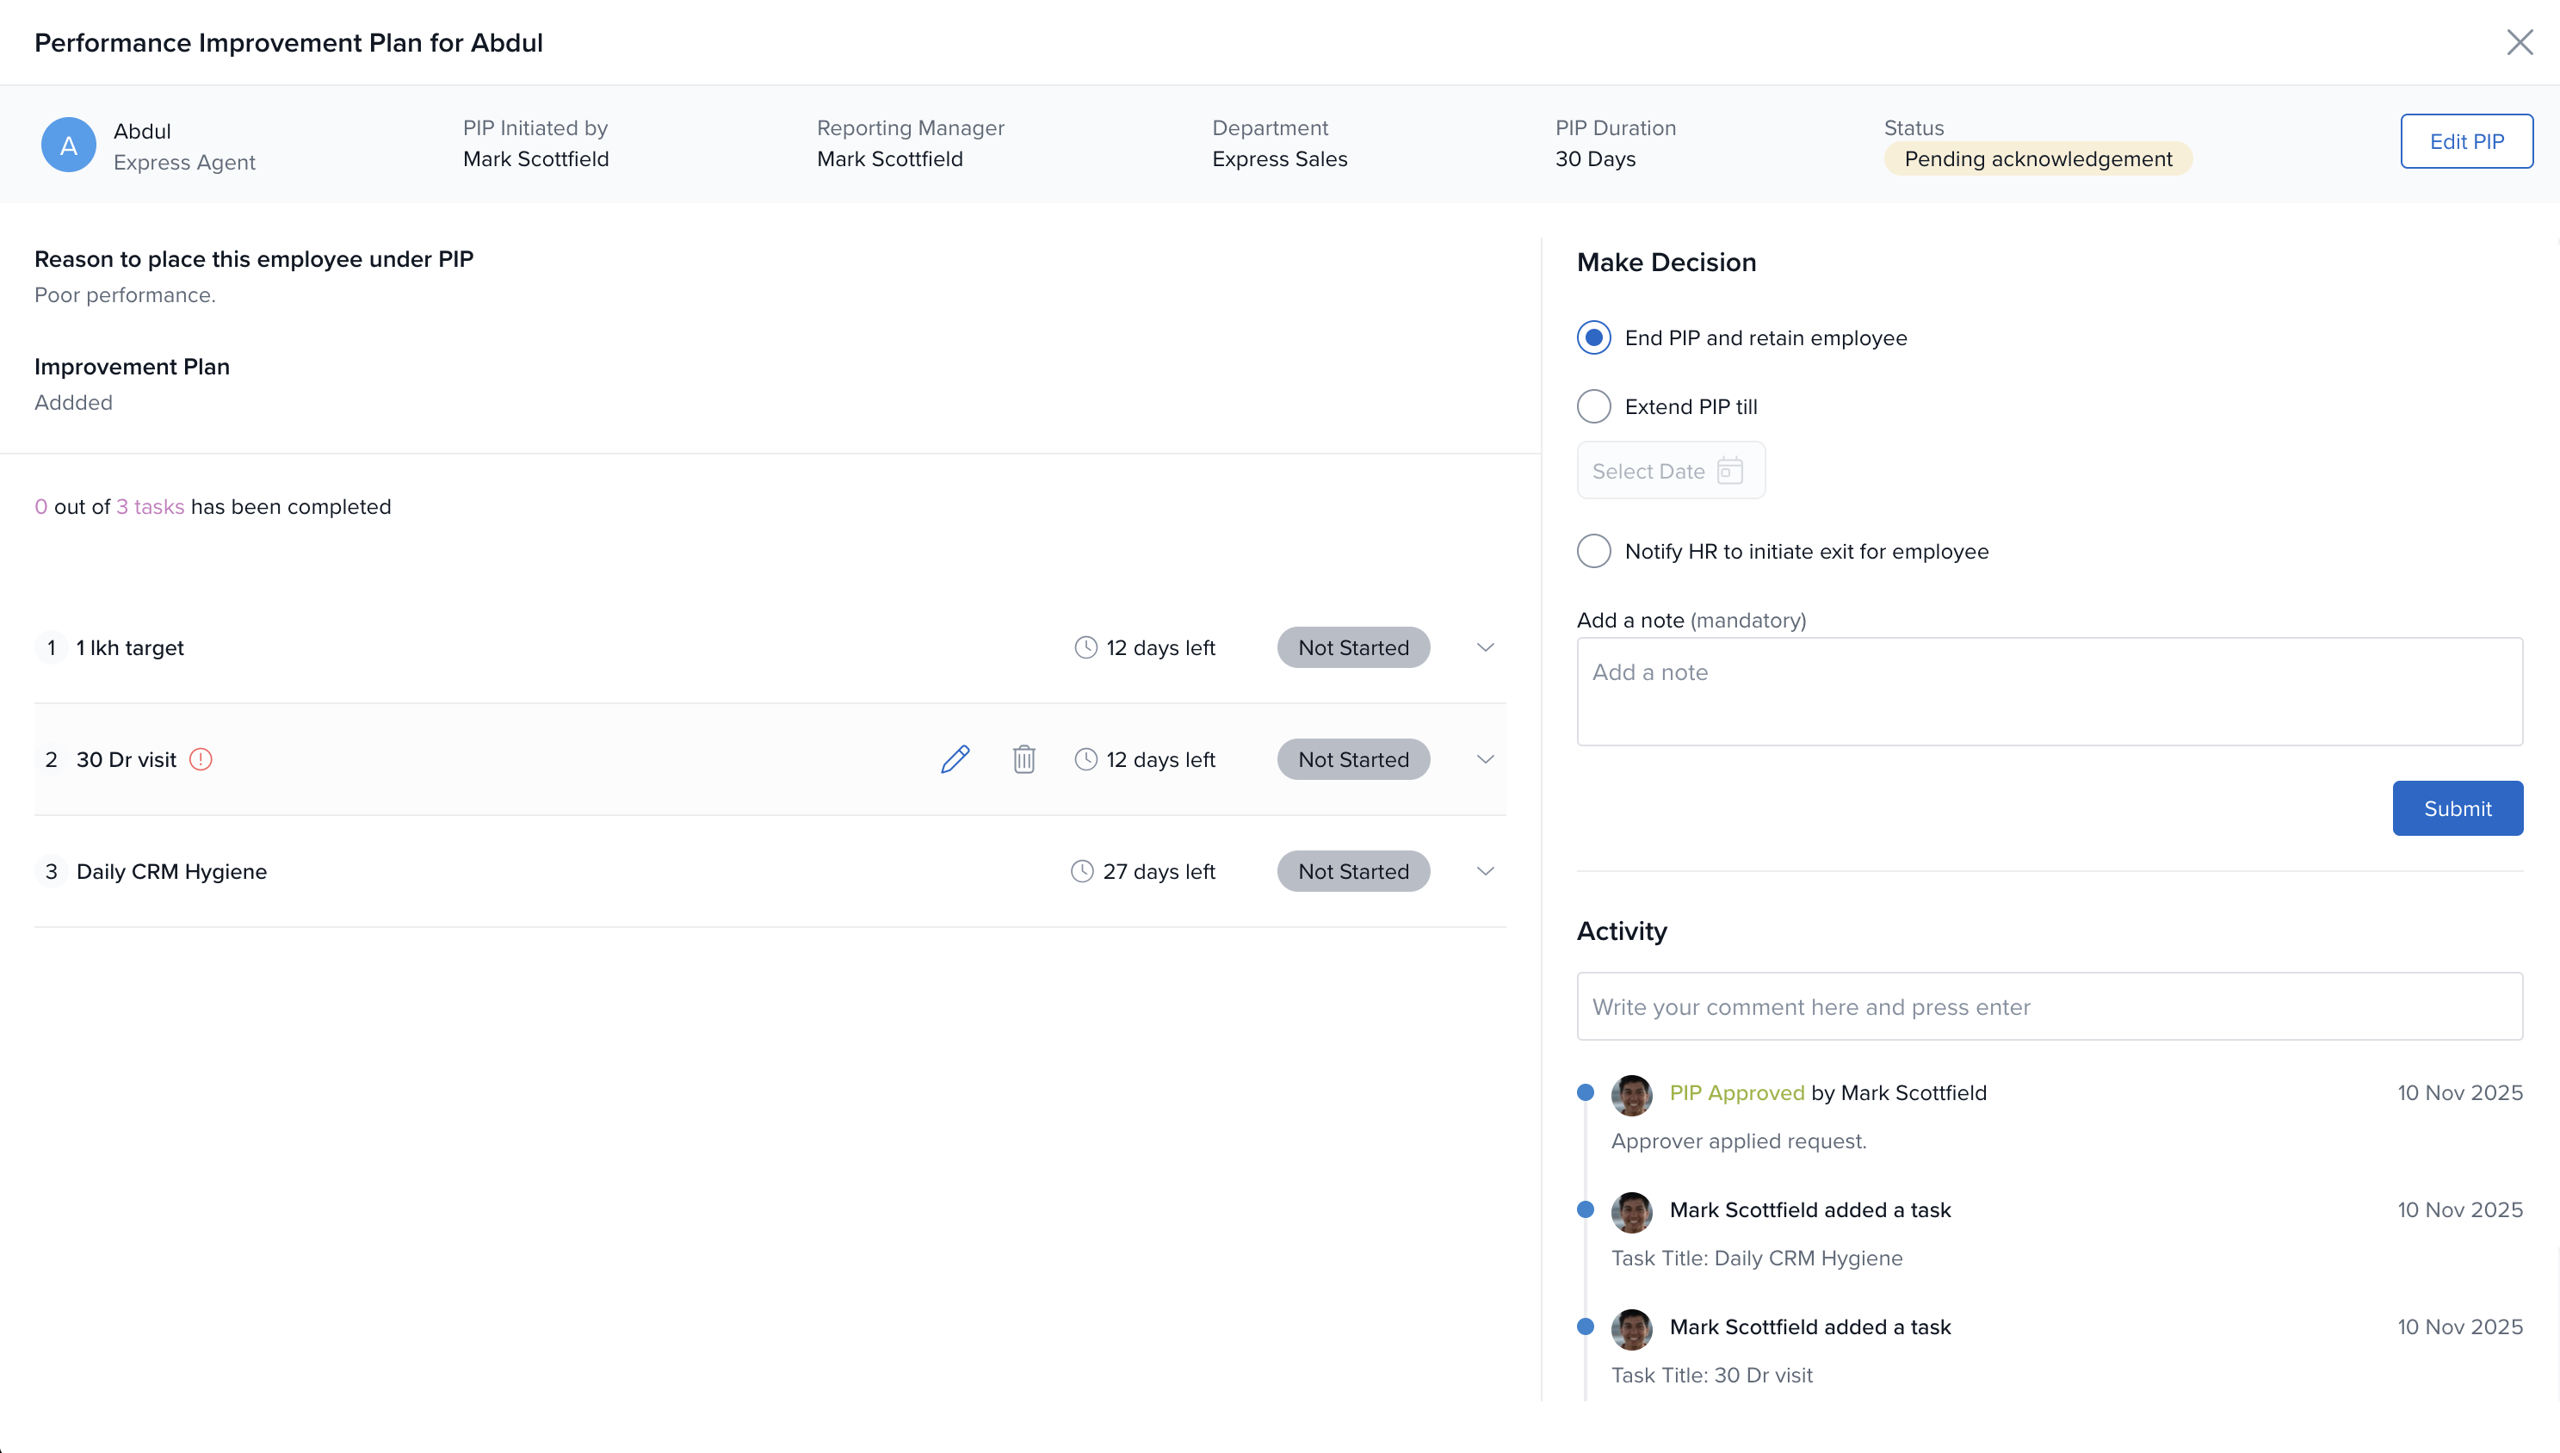Click the Edit PIP button
The width and height of the screenshot is (2560, 1453).
(2465, 142)
